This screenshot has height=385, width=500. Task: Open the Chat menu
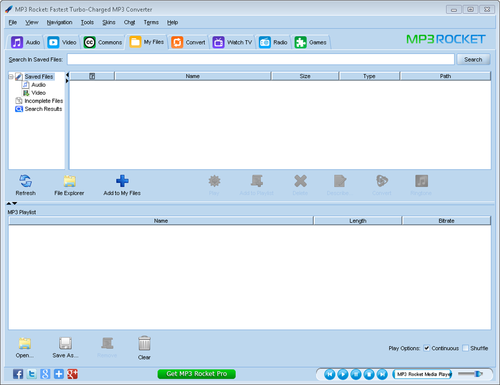[x=129, y=23]
